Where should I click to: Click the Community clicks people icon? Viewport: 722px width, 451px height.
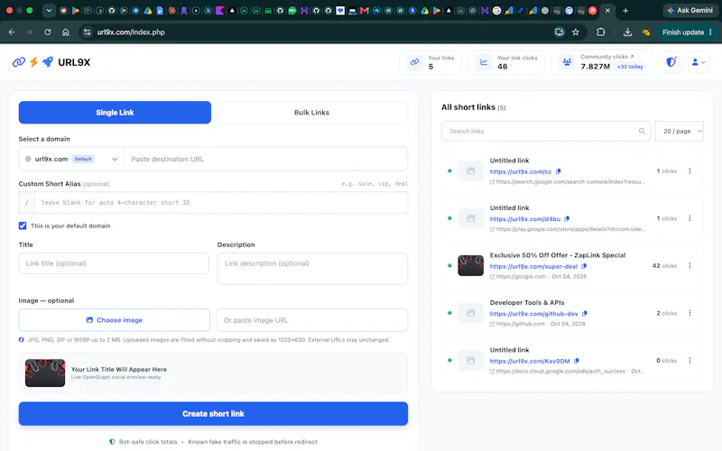pyautogui.click(x=567, y=62)
